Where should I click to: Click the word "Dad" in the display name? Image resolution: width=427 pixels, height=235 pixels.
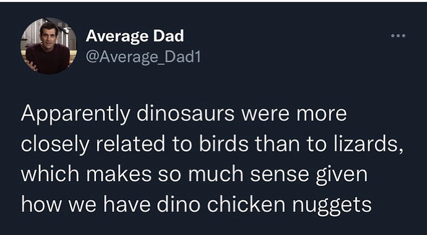[168, 36]
